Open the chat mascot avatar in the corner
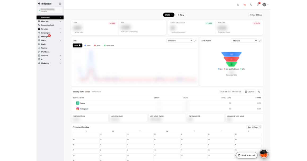 [264, 154]
